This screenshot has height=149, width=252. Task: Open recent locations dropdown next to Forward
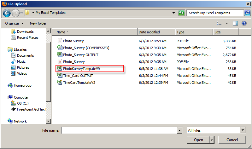(22, 13)
